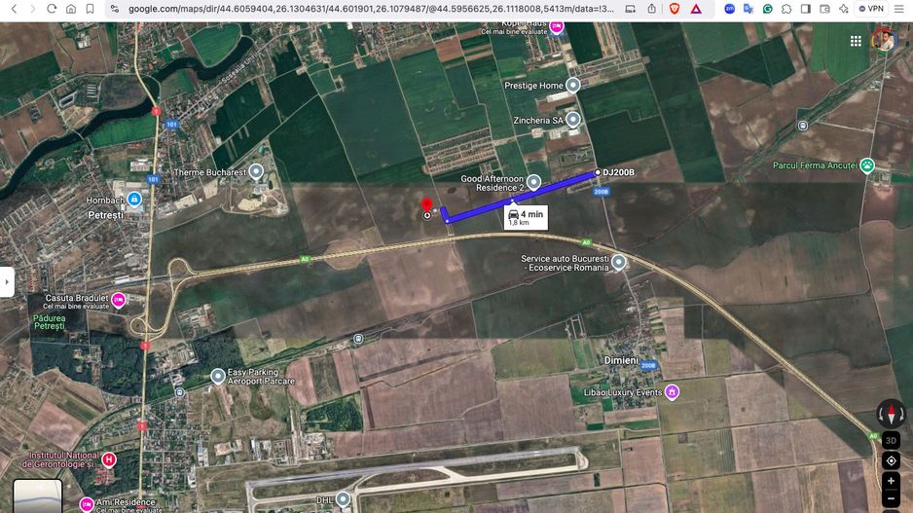
Task: Toggle 3D map view
Action: point(891,440)
